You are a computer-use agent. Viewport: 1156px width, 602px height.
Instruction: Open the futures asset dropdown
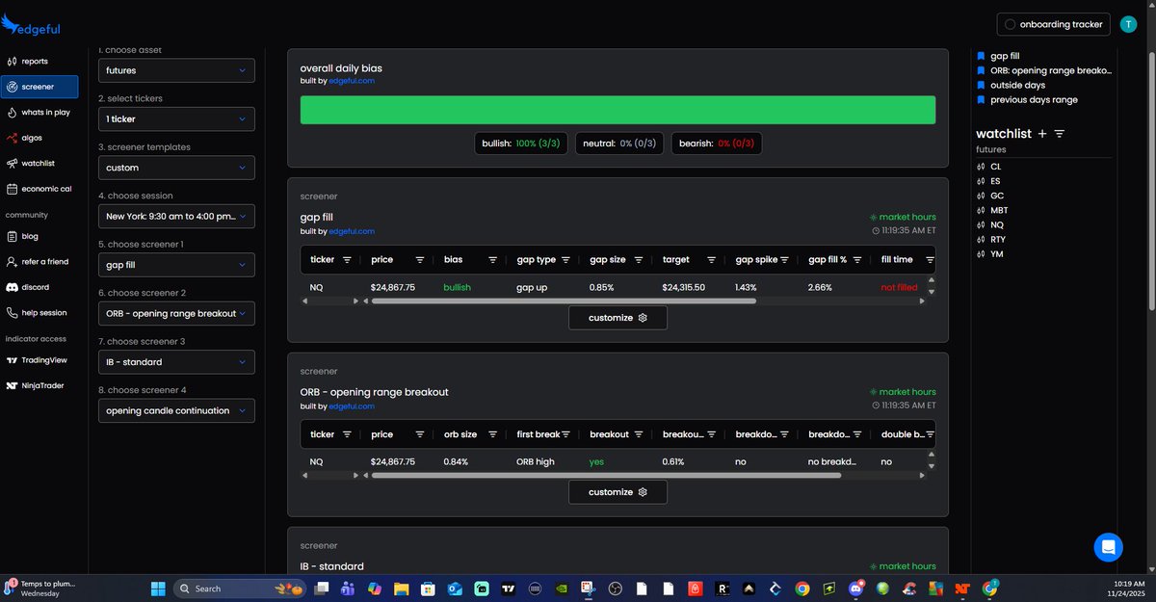click(175, 69)
